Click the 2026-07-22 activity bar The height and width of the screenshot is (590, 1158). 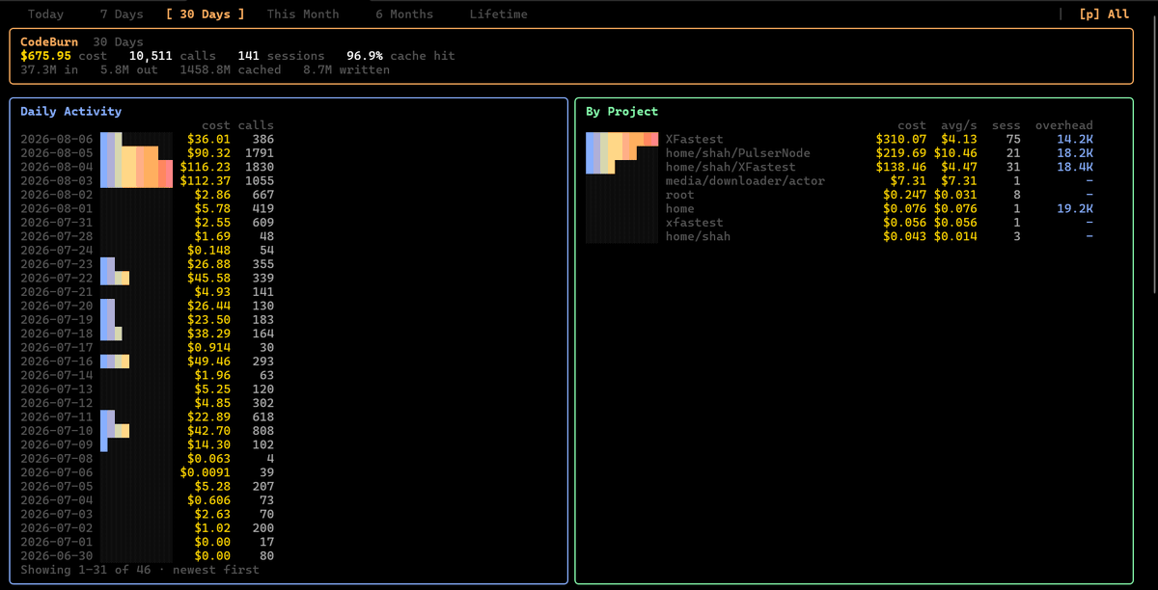(115, 279)
